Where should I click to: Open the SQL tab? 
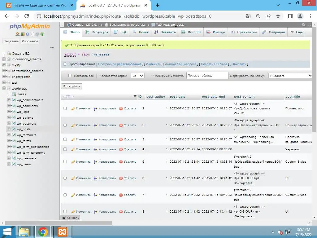(120, 32)
